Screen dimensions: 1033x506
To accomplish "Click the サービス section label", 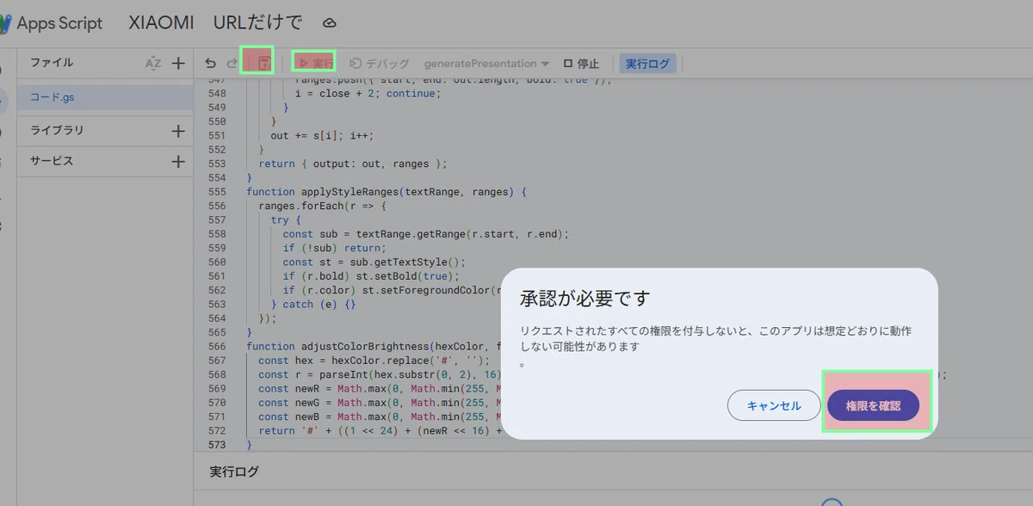I will pos(52,162).
